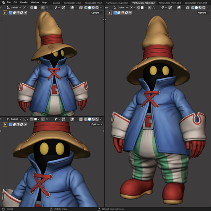Open object visibility filter in right viewport
Screen dimensions: 211x211
pyautogui.click(x=164, y=8)
